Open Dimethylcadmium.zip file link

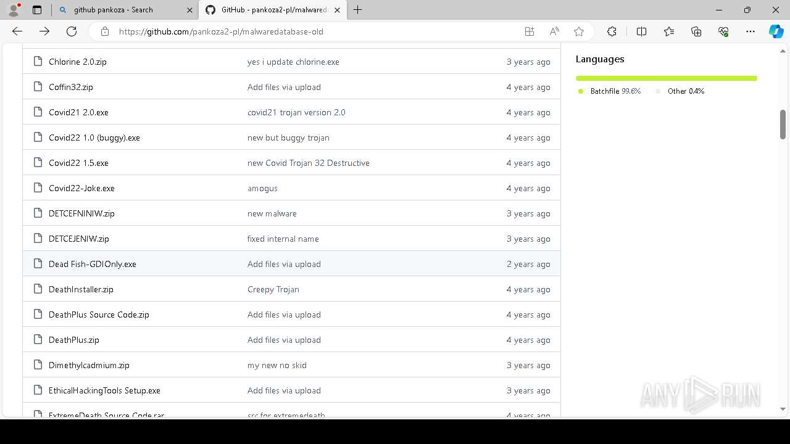(89, 365)
